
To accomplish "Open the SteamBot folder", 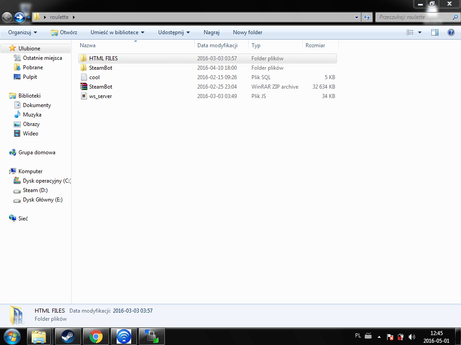I will [100, 68].
